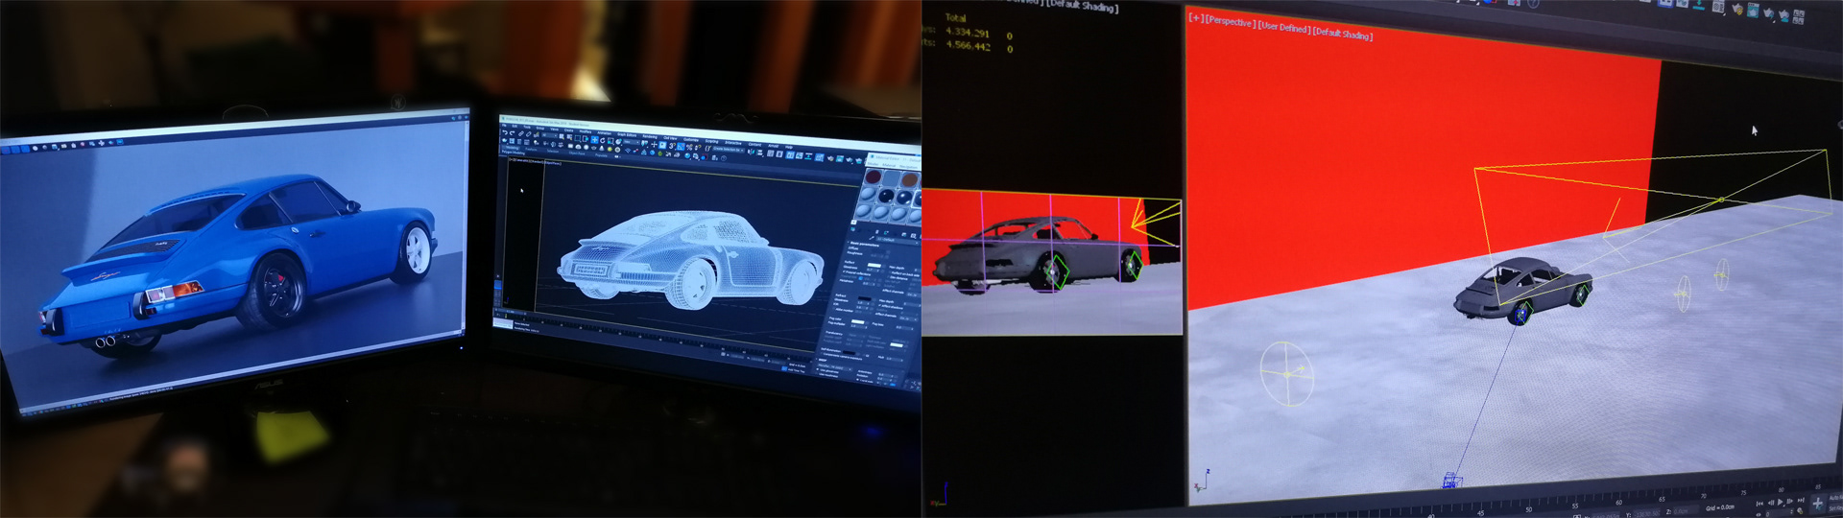This screenshot has width=1843, height=518.
Task: Click frame 50 on the timeline ruler
Action: (1529, 509)
